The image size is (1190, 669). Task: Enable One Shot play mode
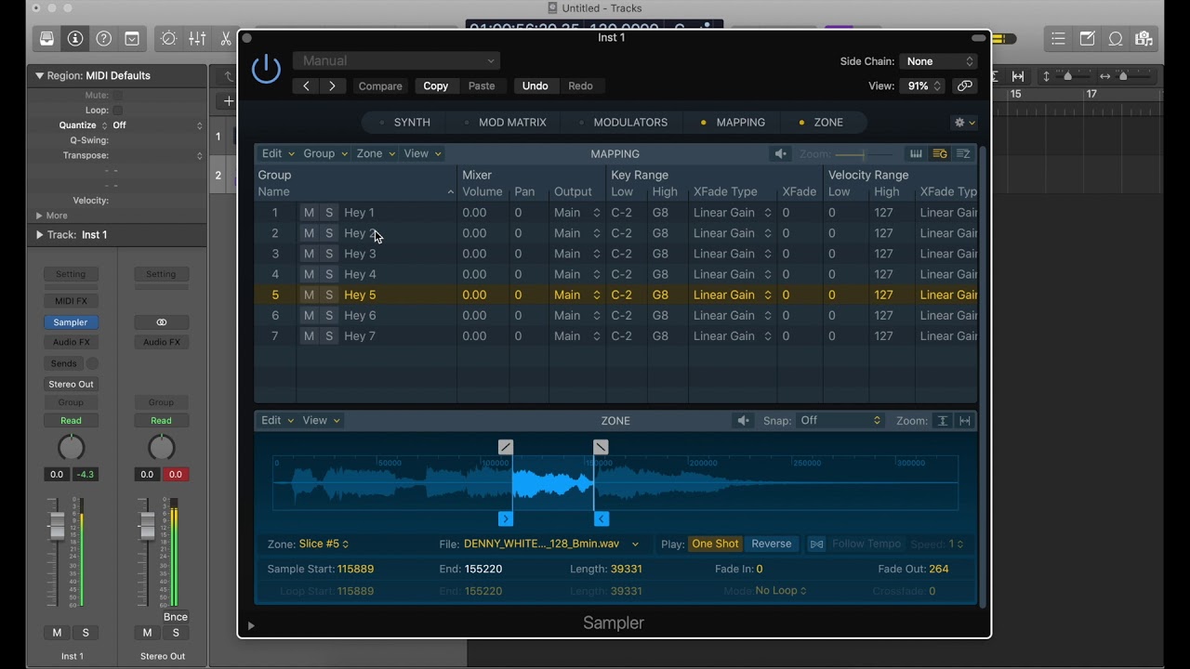[715, 544]
